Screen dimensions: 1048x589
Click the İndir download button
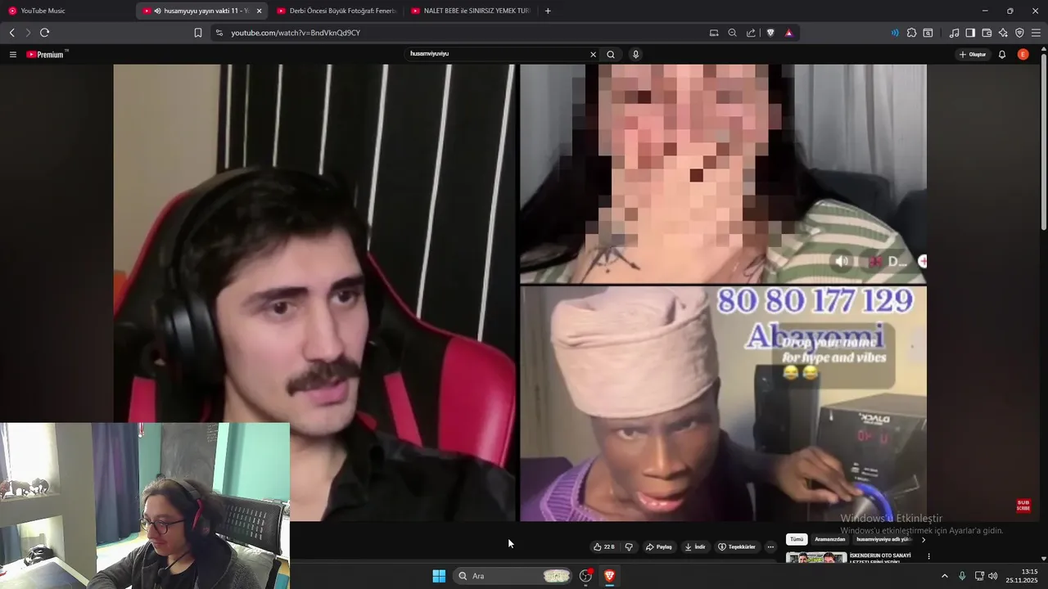pyautogui.click(x=695, y=546)
